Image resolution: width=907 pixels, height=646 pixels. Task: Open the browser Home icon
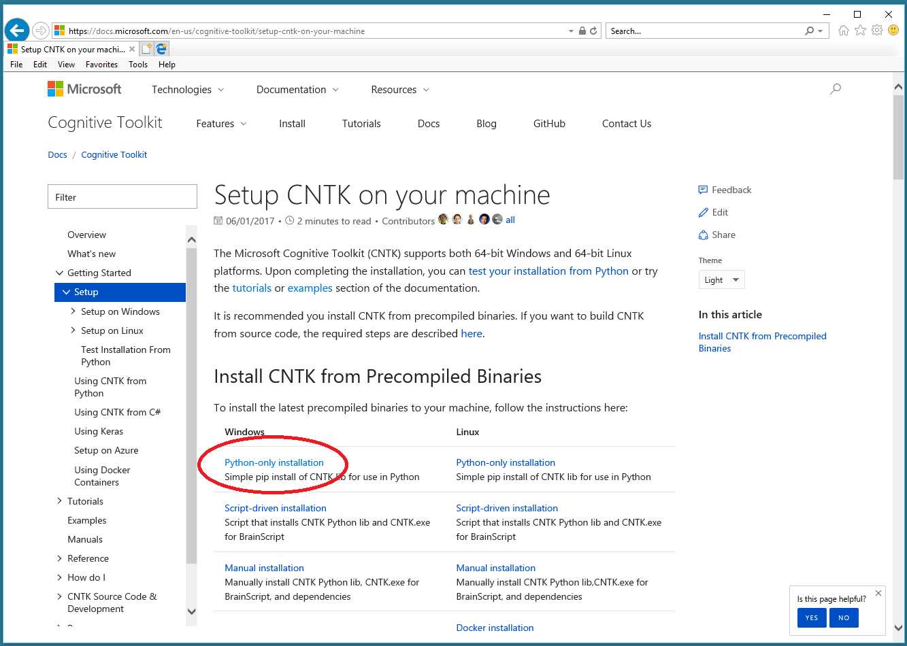(x=844, y=31)
